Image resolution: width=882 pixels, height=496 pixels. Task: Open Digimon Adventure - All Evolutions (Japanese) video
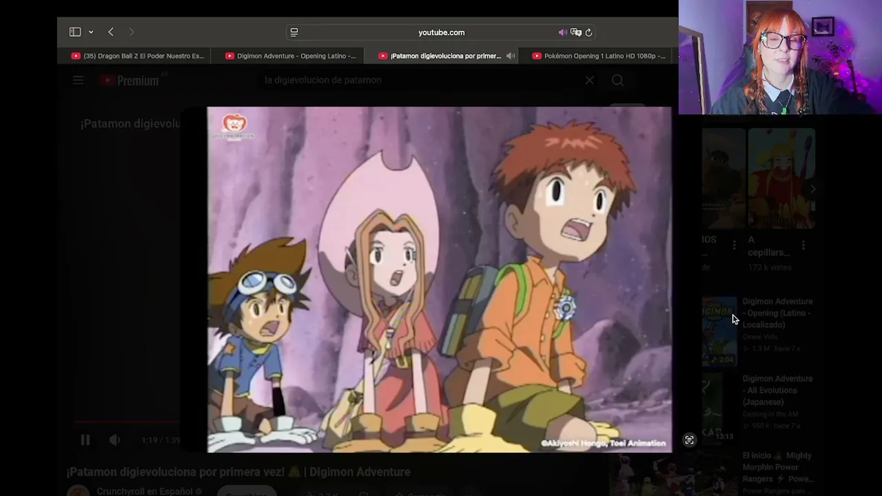777,390
